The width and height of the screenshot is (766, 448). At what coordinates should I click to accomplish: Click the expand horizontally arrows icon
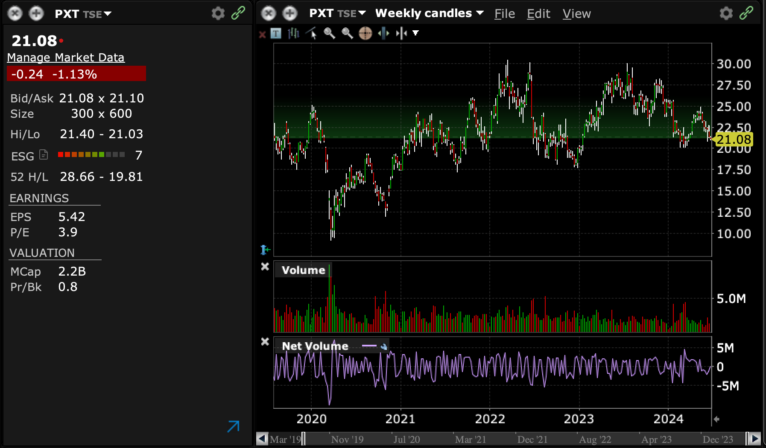coord(383,33)
